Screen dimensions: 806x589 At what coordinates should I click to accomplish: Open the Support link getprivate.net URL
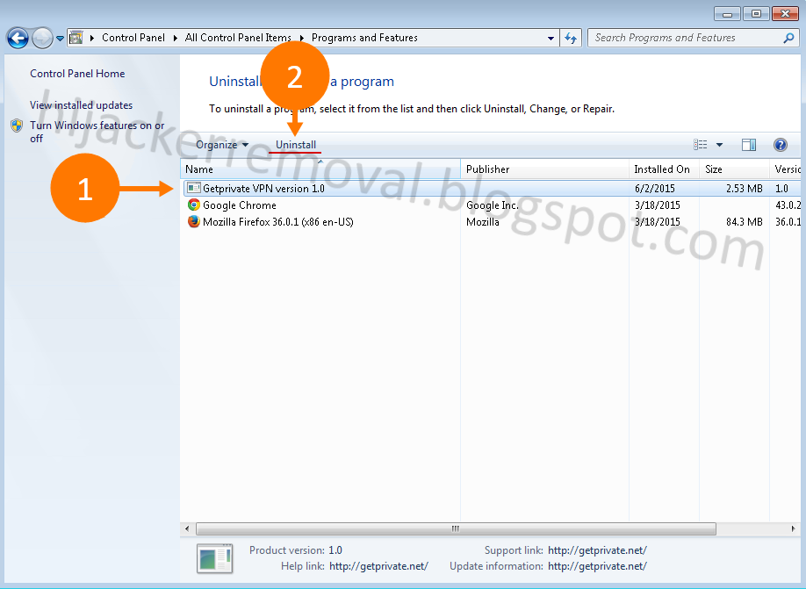pyautogui.click(x=597, y=550)
